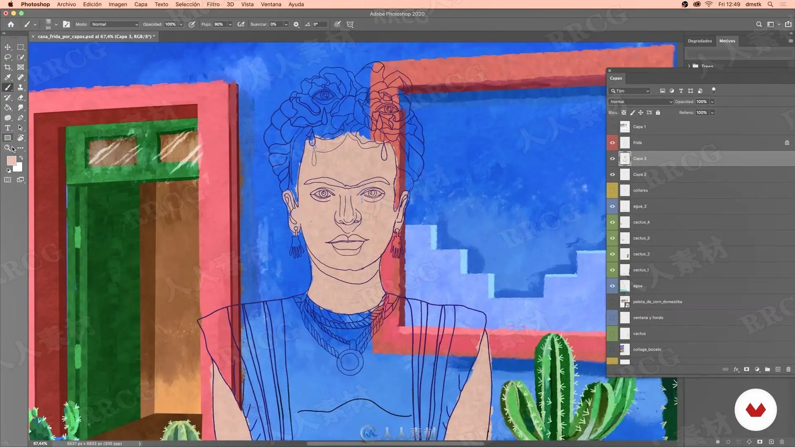Hide the cactus_4 layer
795x447 pixels.
point(612,222)
